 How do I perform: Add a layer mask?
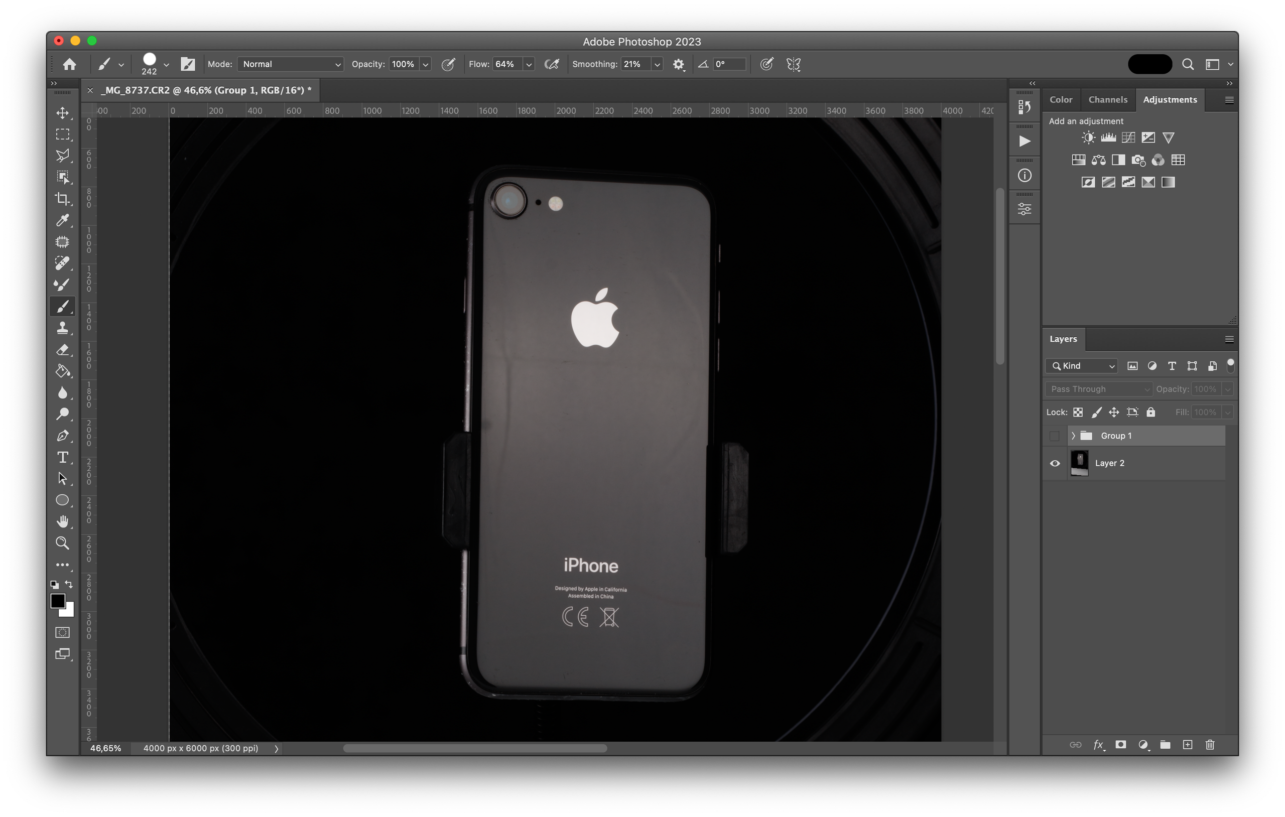tap(1121, 744)
